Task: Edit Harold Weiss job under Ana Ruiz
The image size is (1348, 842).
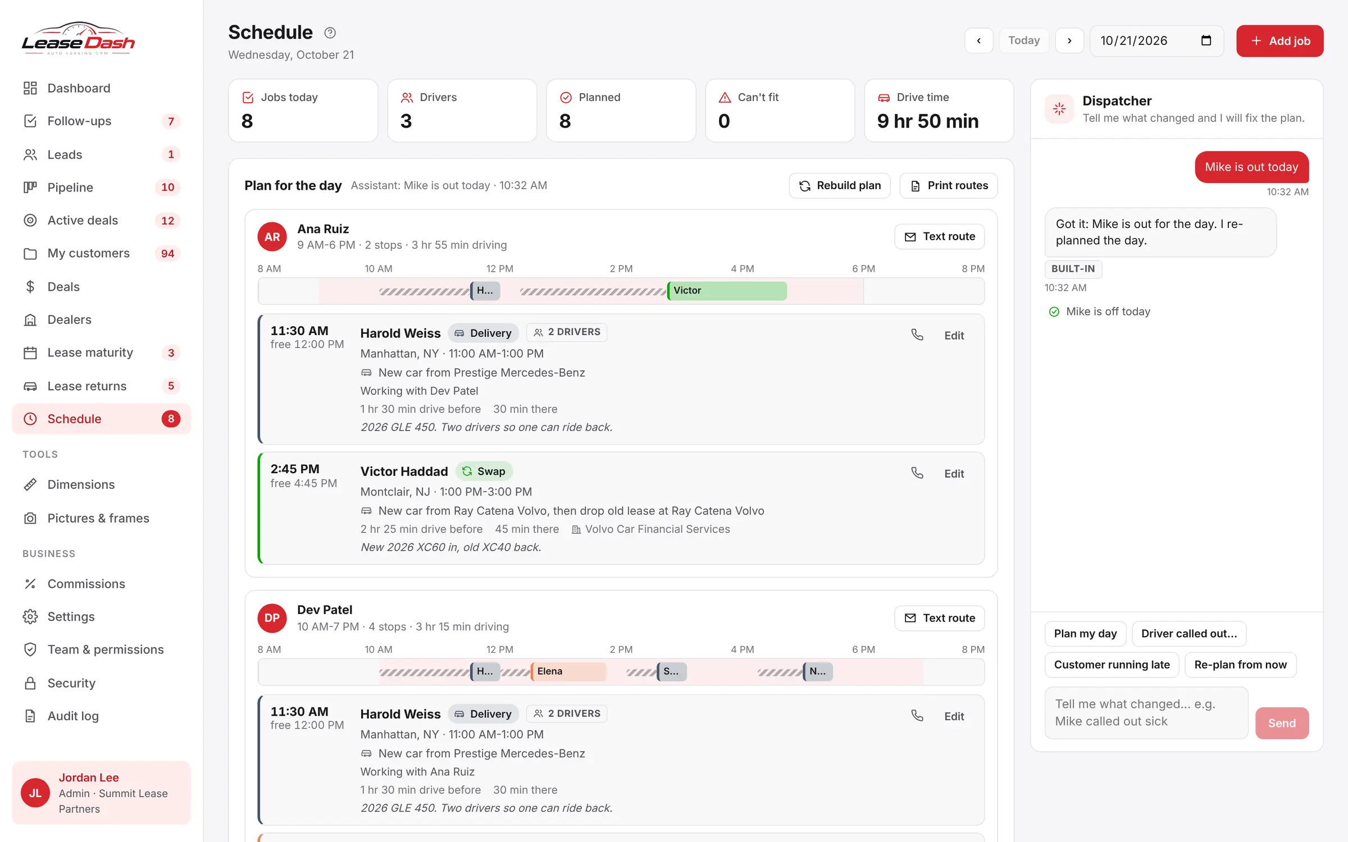Action: (954, 336)
